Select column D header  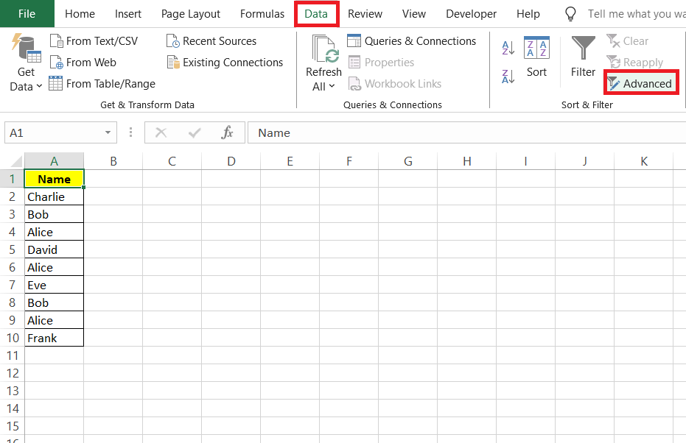231,161
